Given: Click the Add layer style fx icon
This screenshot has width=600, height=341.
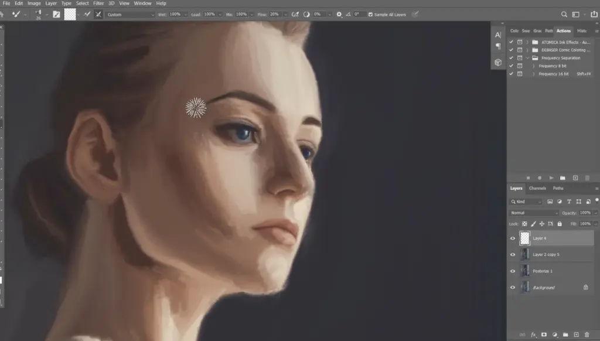Looking at the screenshot, I should coord(533,335).
